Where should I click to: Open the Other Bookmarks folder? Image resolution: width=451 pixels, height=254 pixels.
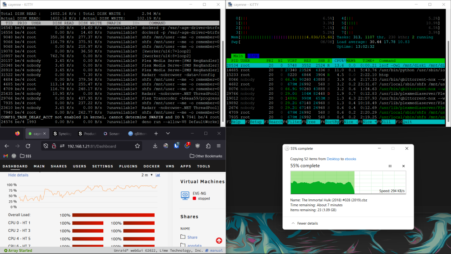[206, 156]
